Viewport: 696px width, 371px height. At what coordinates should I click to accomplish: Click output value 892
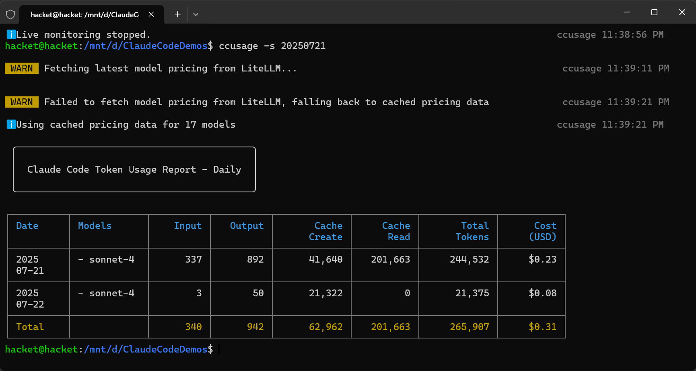[255, 259]
